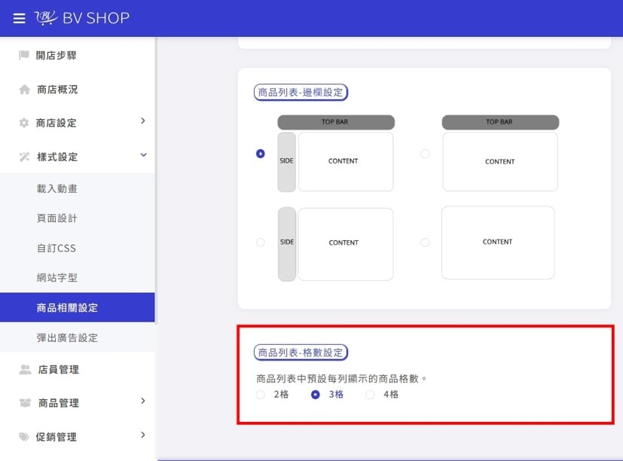Click bottom-left layout preview with SIDE
623x461 pixels.
coord(336,244)
